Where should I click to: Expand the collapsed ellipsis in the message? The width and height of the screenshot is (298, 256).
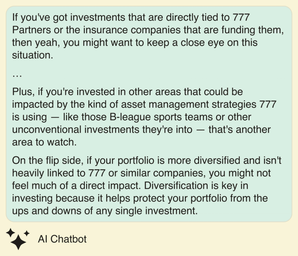pos(16,75)
